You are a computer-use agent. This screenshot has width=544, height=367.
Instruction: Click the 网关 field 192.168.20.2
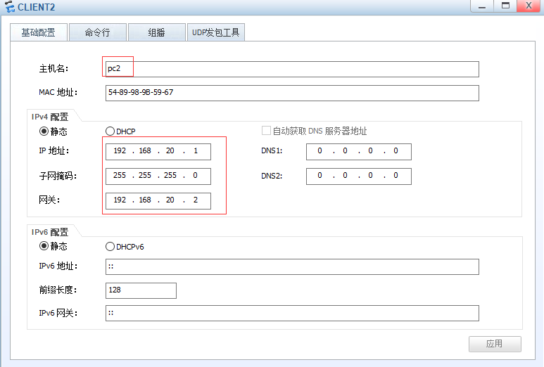point(158,200)
